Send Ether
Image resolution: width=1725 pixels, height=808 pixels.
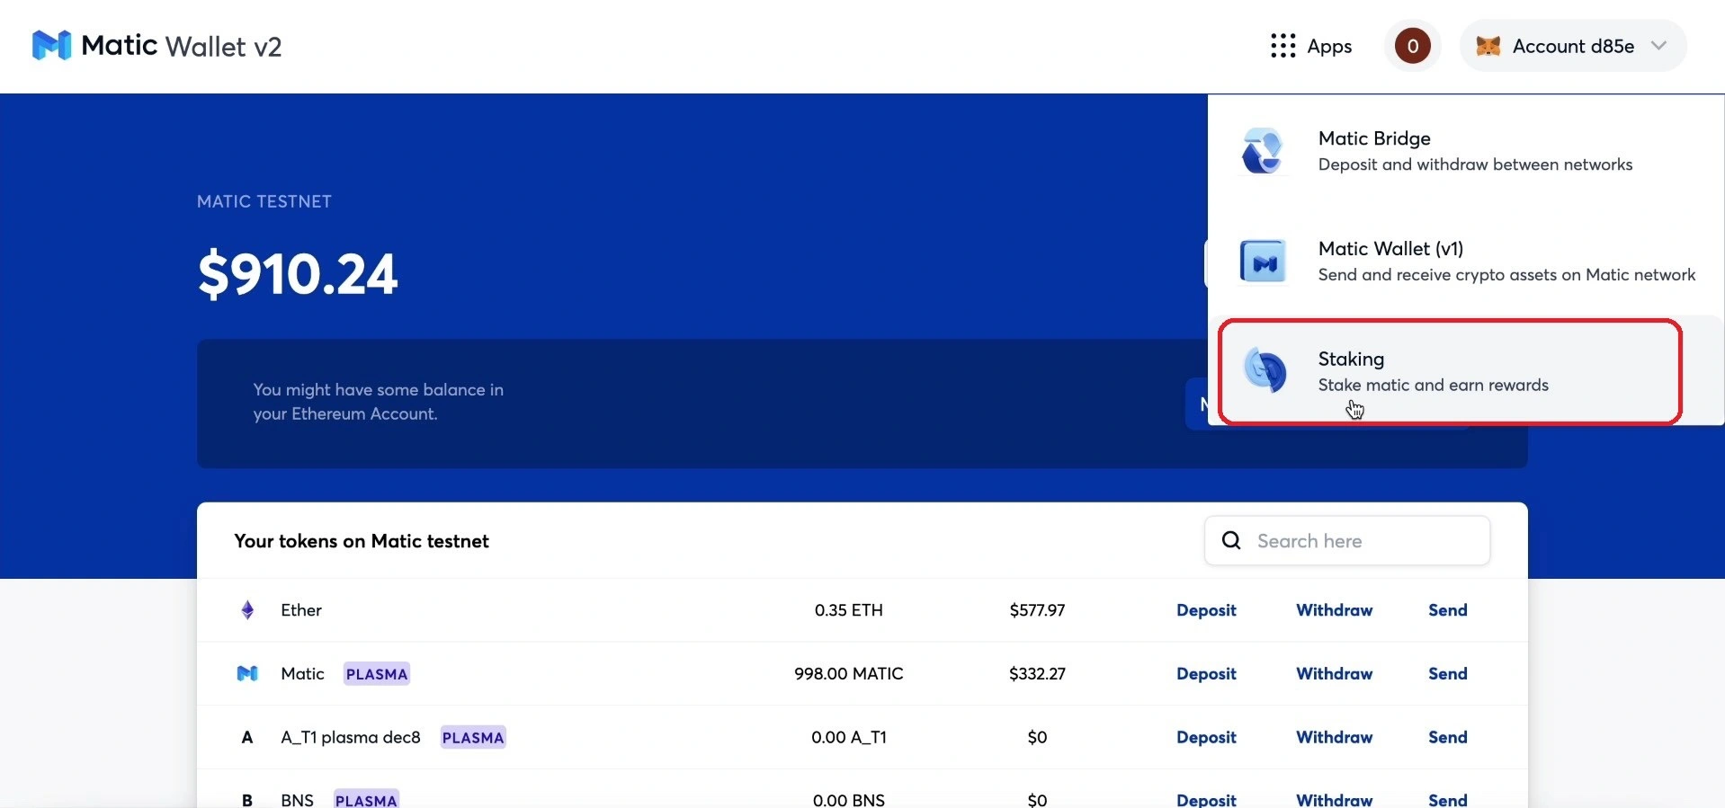coord(1447,610)
